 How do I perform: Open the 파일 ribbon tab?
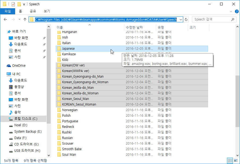tap(8, 11)
